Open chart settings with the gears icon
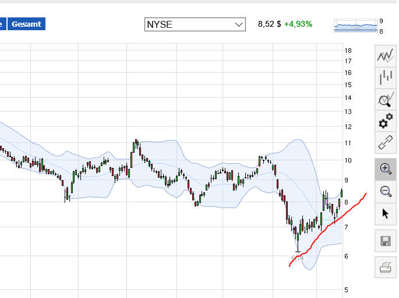 [385, 121]
